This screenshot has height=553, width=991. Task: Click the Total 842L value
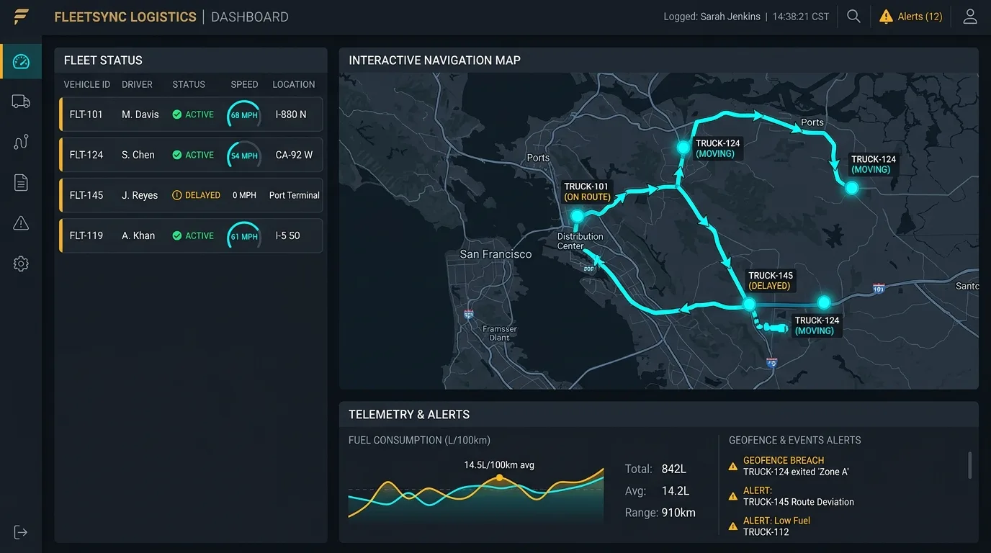674,469
